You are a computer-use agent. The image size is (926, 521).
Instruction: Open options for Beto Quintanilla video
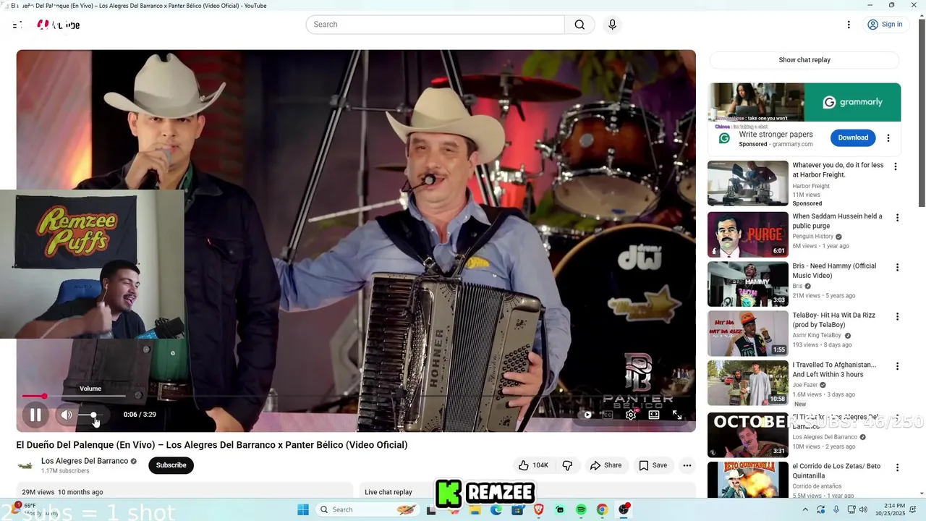pyautogui.click(x=898, y=467)
